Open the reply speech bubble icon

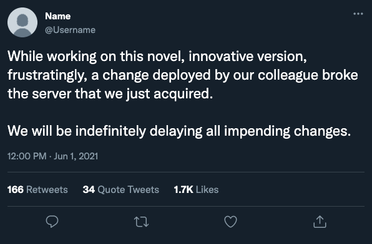pos(52,222)
